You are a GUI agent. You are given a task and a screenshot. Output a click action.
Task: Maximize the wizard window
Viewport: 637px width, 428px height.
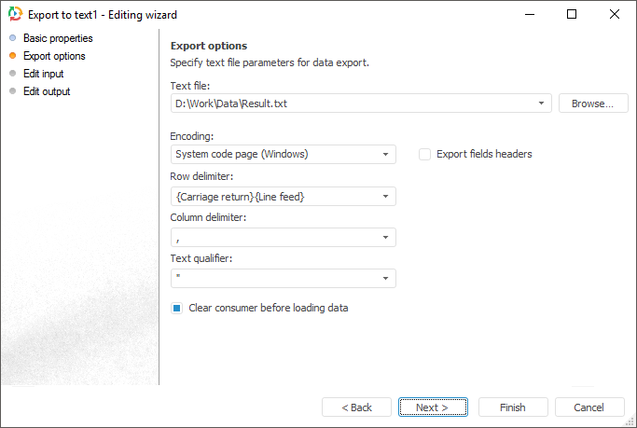(572, 14)
